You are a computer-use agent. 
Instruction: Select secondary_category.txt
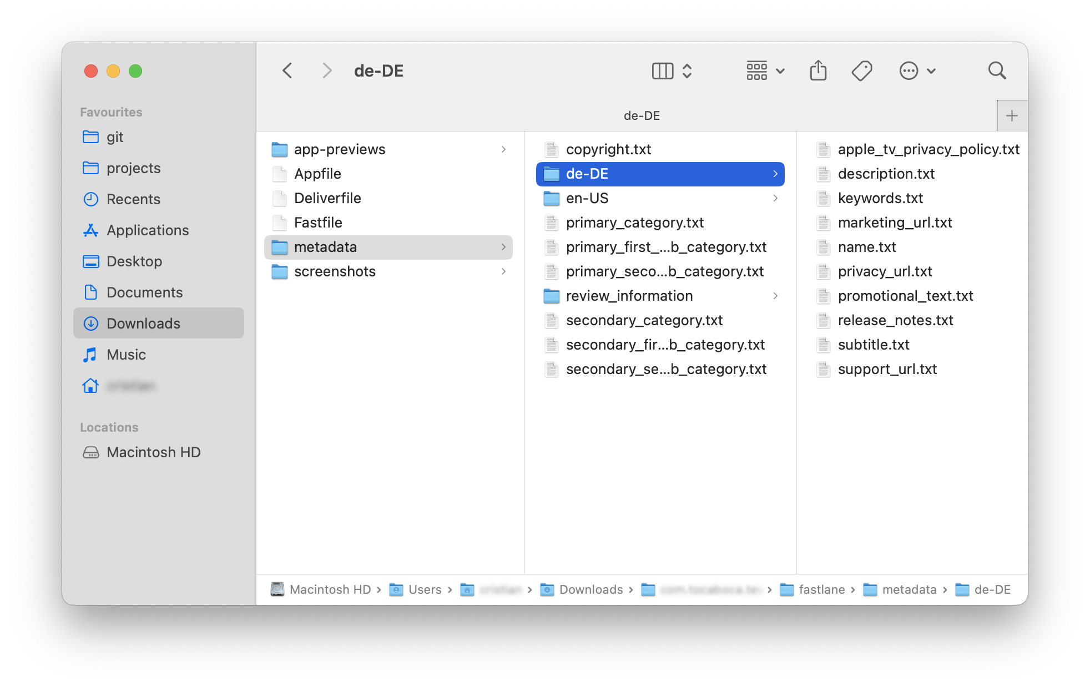pos(660,320)
